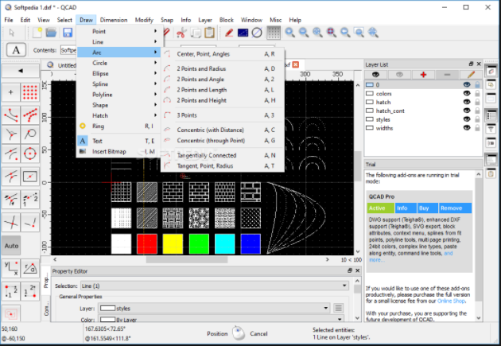Image resolution: width=501 pixels, height=346 pixels.
Task: Click the clipboard Paste icon
Action: [x=209, y=33]
